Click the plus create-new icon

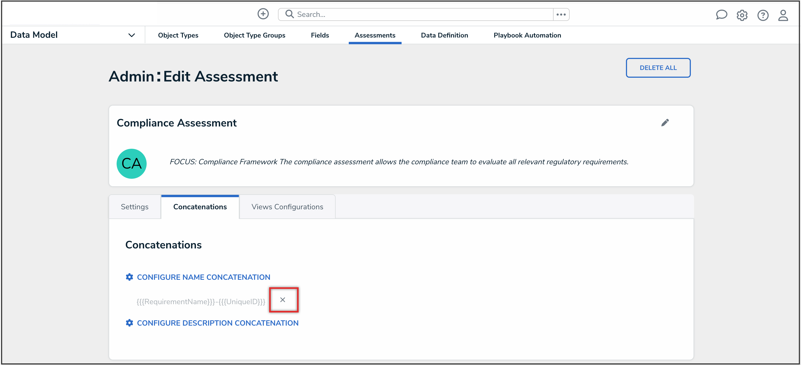tap(263, 14)
